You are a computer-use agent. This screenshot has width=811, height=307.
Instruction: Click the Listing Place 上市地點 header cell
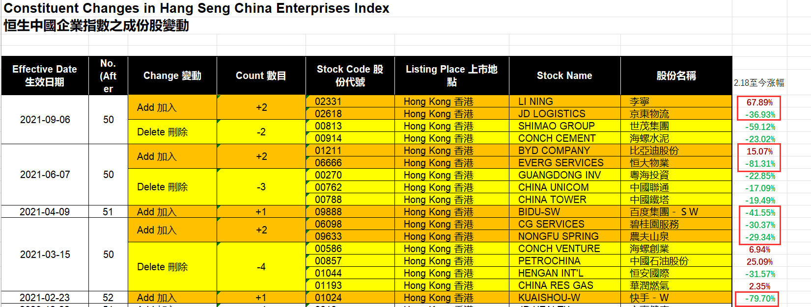[451, 76]
